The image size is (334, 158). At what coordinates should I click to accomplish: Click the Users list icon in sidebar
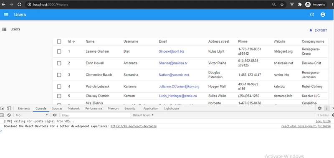pyautogui.click(x=4, y=29)
